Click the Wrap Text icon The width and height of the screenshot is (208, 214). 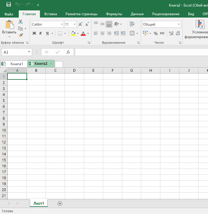132,24
